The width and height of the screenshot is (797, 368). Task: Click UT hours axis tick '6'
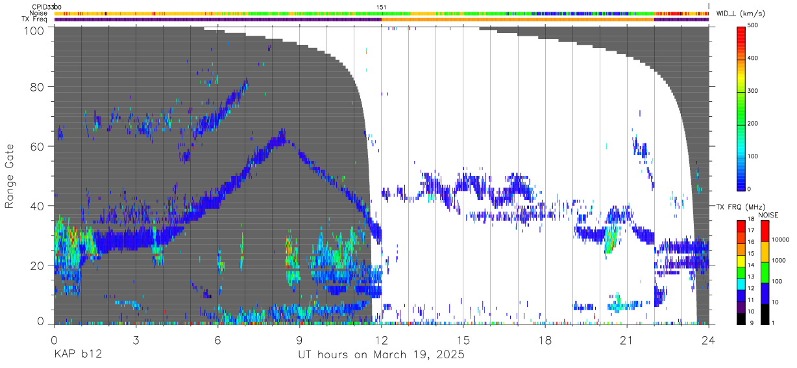tap(217, 339)
